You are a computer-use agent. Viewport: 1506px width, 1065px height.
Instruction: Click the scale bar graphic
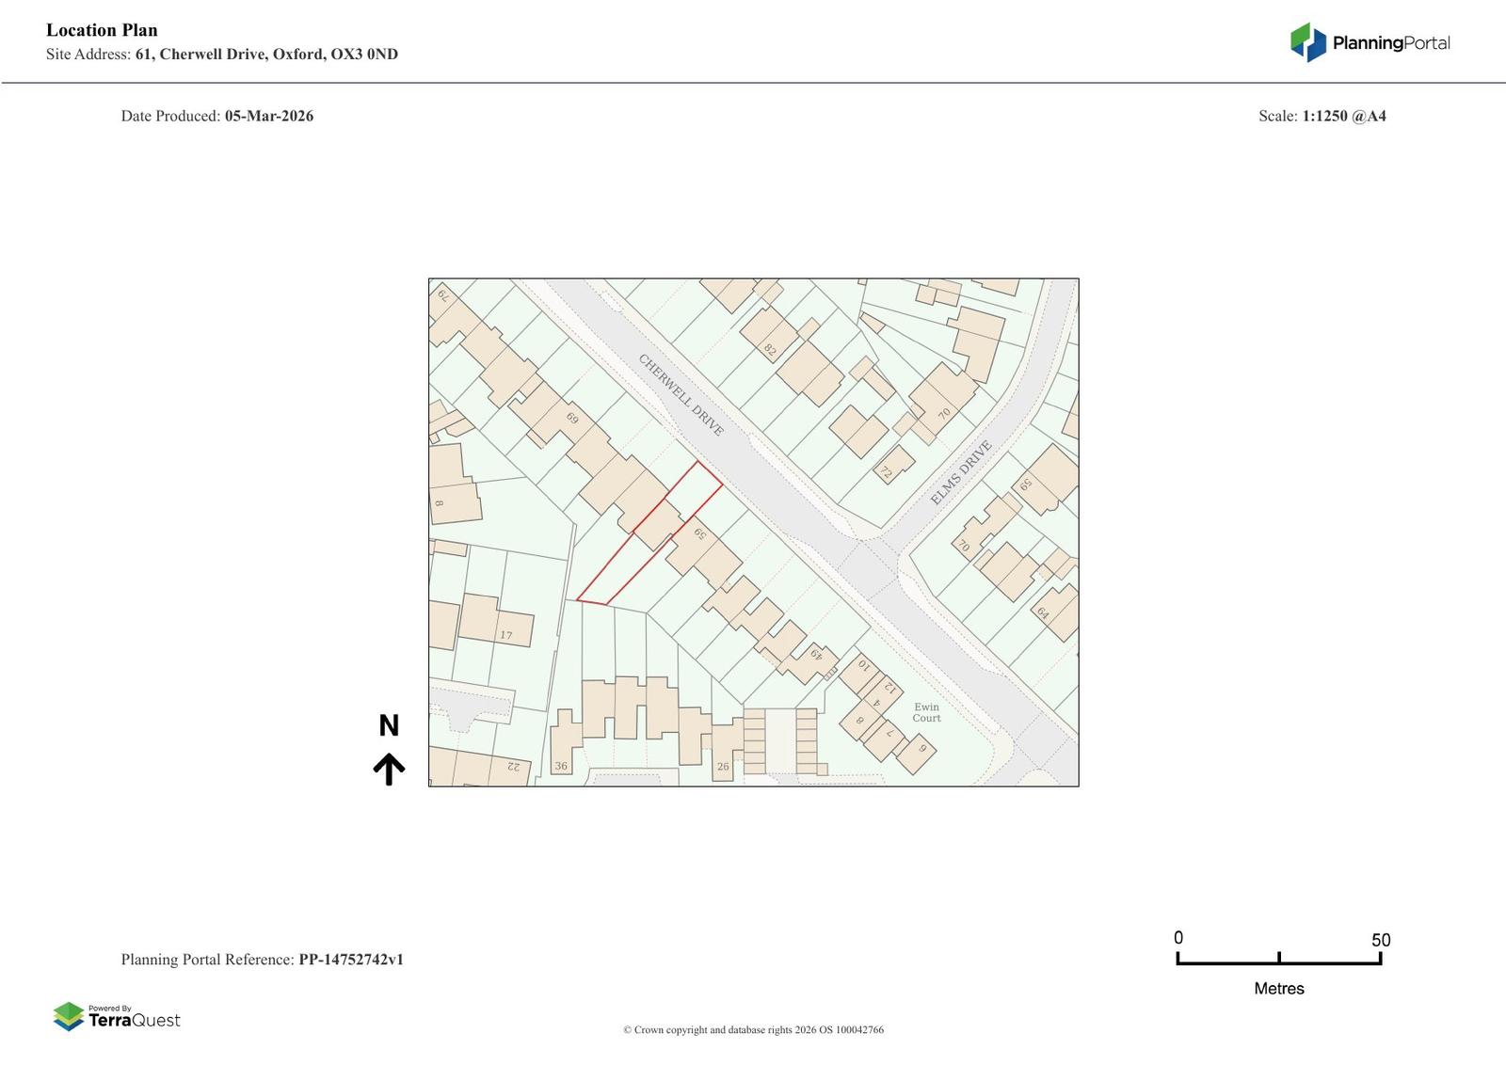click(1278, 959)
